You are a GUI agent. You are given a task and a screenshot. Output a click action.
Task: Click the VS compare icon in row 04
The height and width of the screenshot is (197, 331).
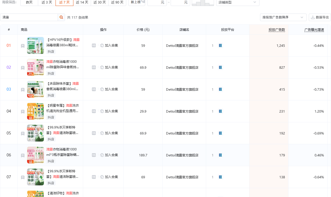pos(94,111)
